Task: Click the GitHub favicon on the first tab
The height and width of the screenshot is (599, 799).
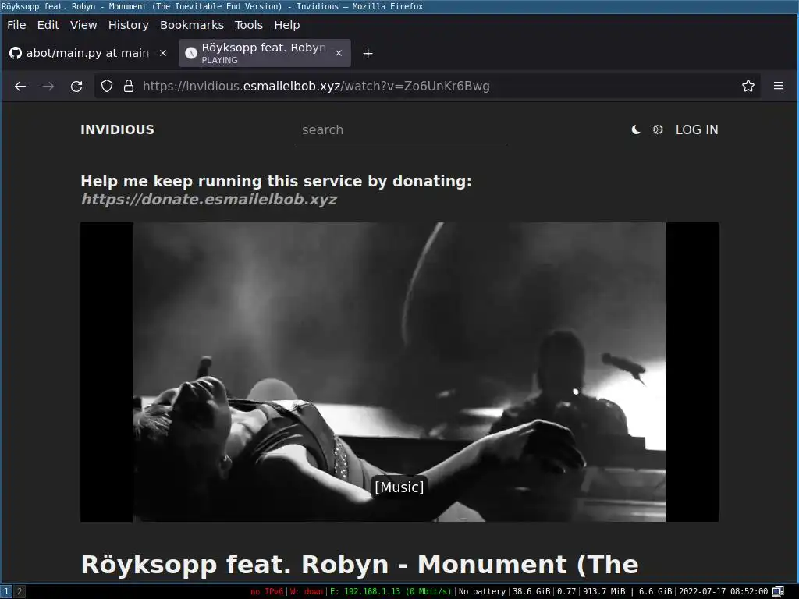Action: click(16, 53)
